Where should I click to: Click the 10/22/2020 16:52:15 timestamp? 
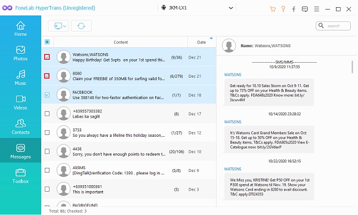point(284,161)
